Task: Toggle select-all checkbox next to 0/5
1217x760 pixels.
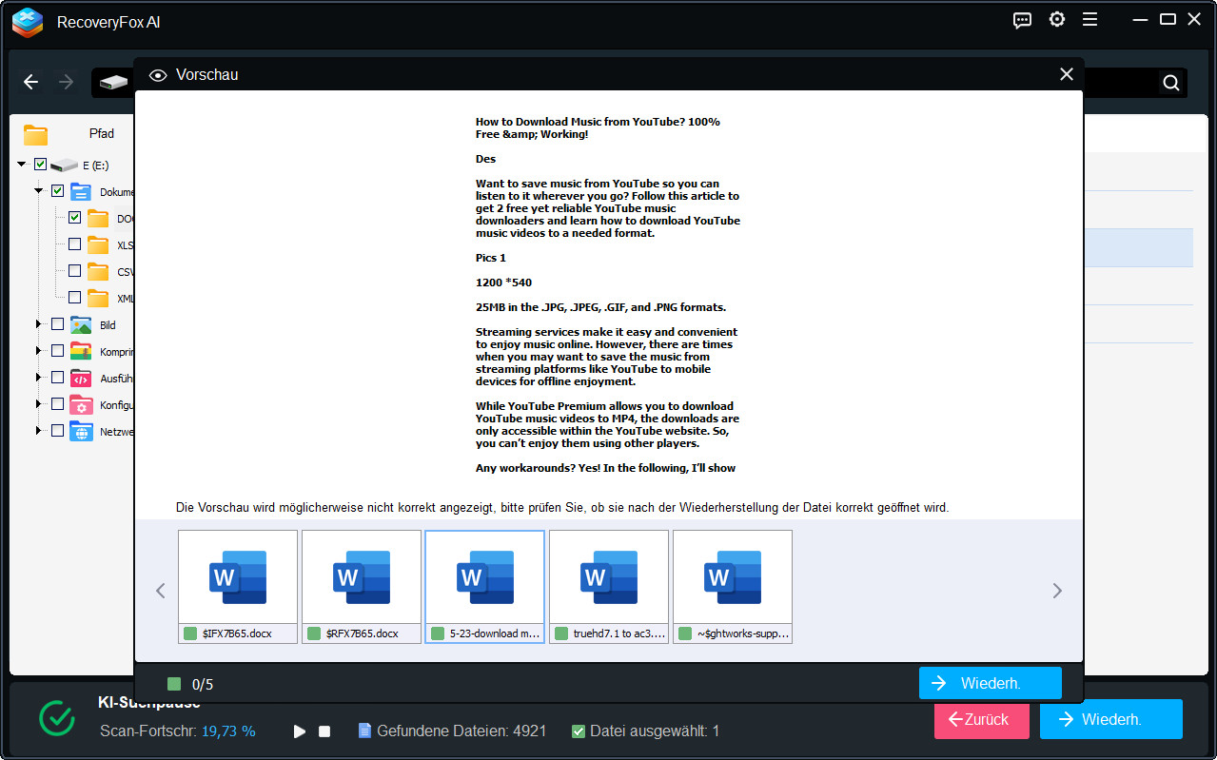Action: tap(173, 684)
